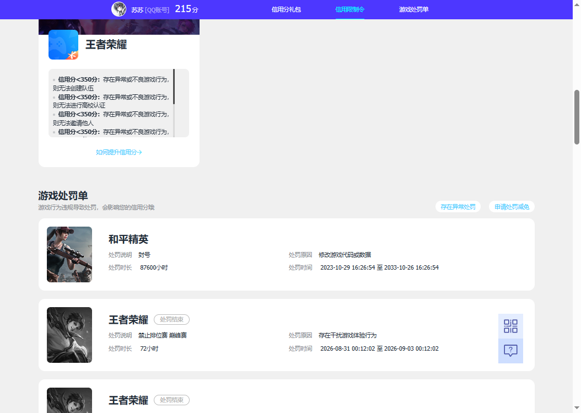Open the question help chat icon

click(x=510, y=351)
